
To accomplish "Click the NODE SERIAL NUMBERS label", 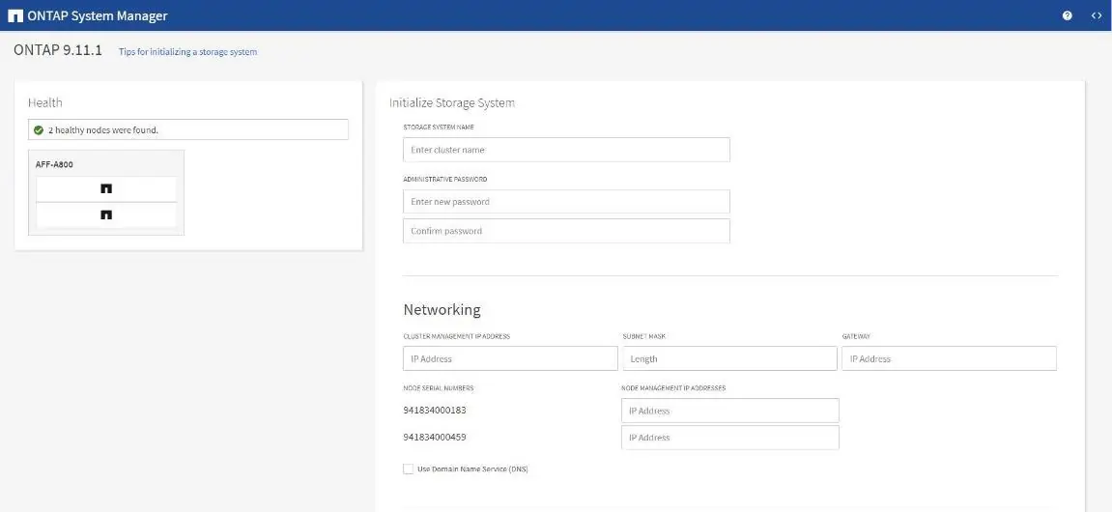I will point(439,388).
